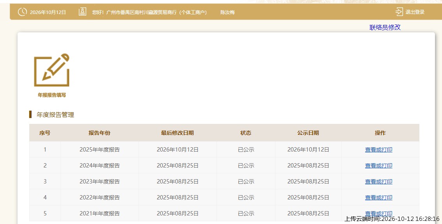This screenshot has width=442, height=224.
Task: Click the clock icon beside the date
Action: 22,12
